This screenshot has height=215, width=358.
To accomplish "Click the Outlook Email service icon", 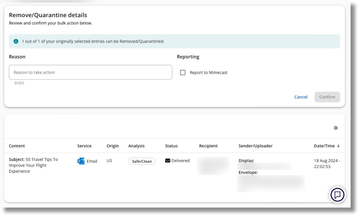I will point(81,161).
